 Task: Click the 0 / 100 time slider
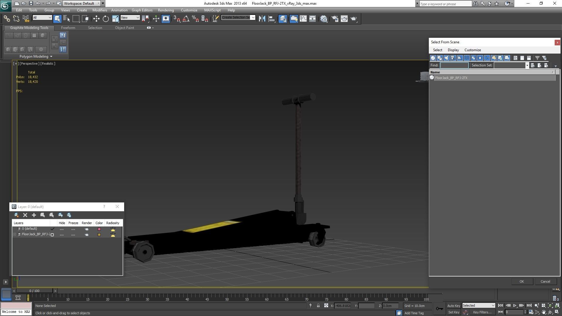[34, 291]
